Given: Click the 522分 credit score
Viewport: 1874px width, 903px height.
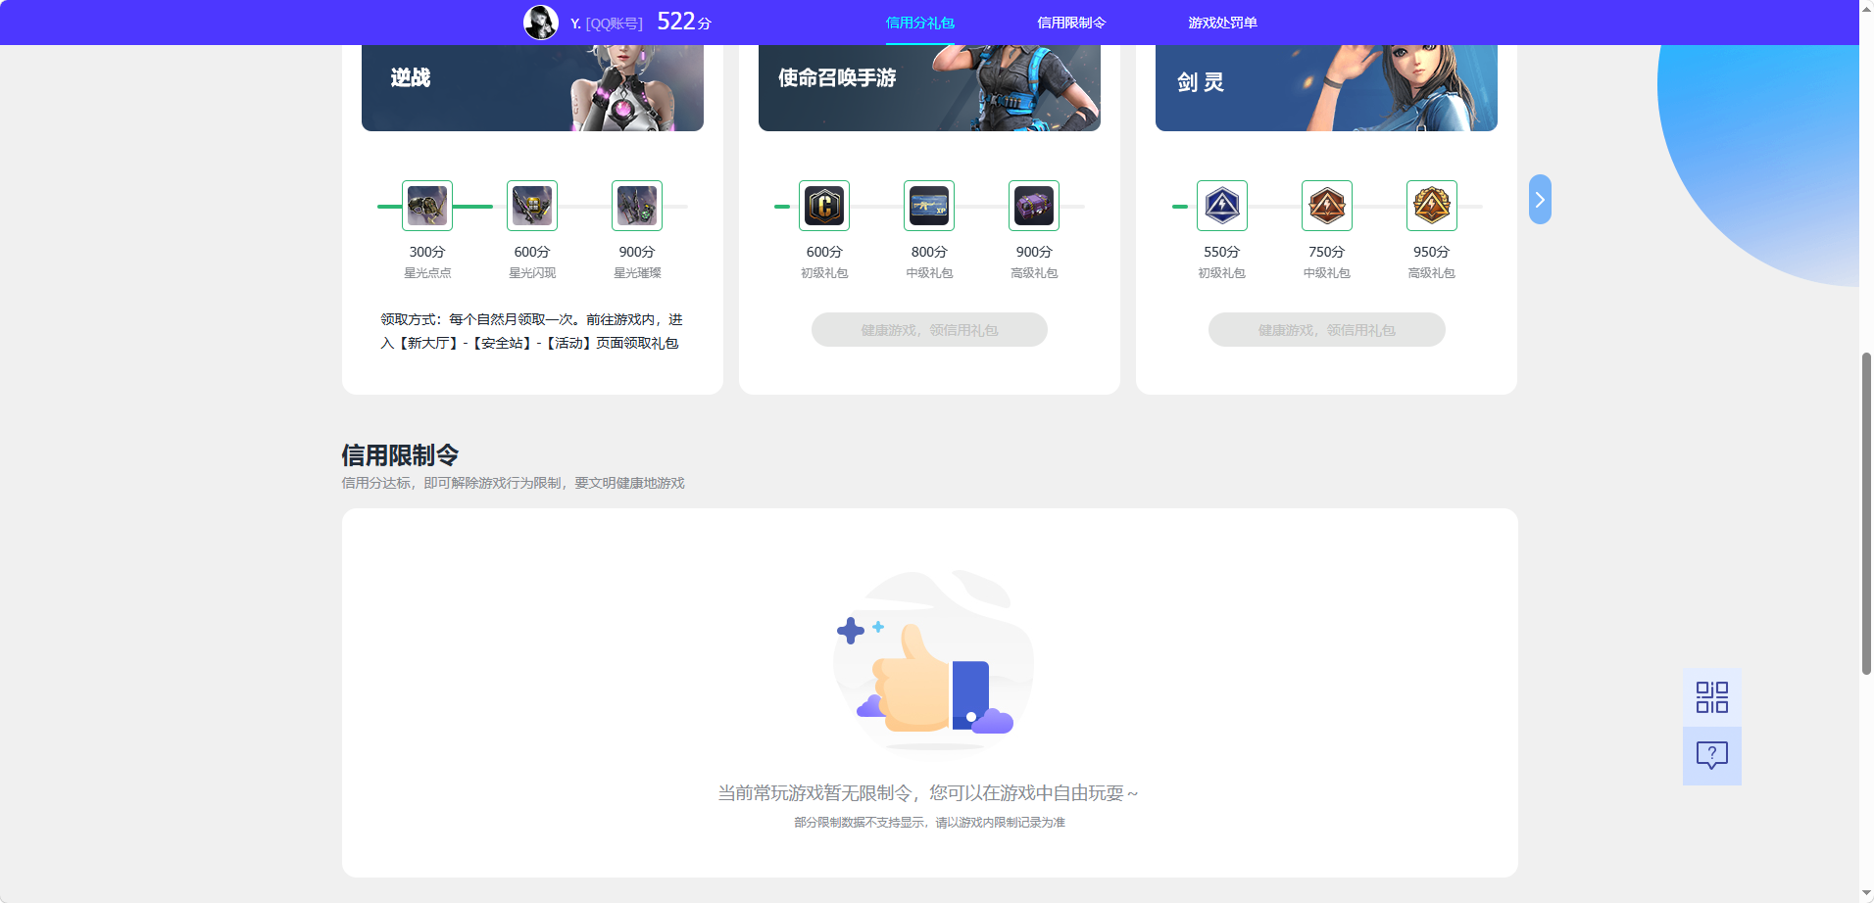Looking at the screenshot, I should [684, 22].
